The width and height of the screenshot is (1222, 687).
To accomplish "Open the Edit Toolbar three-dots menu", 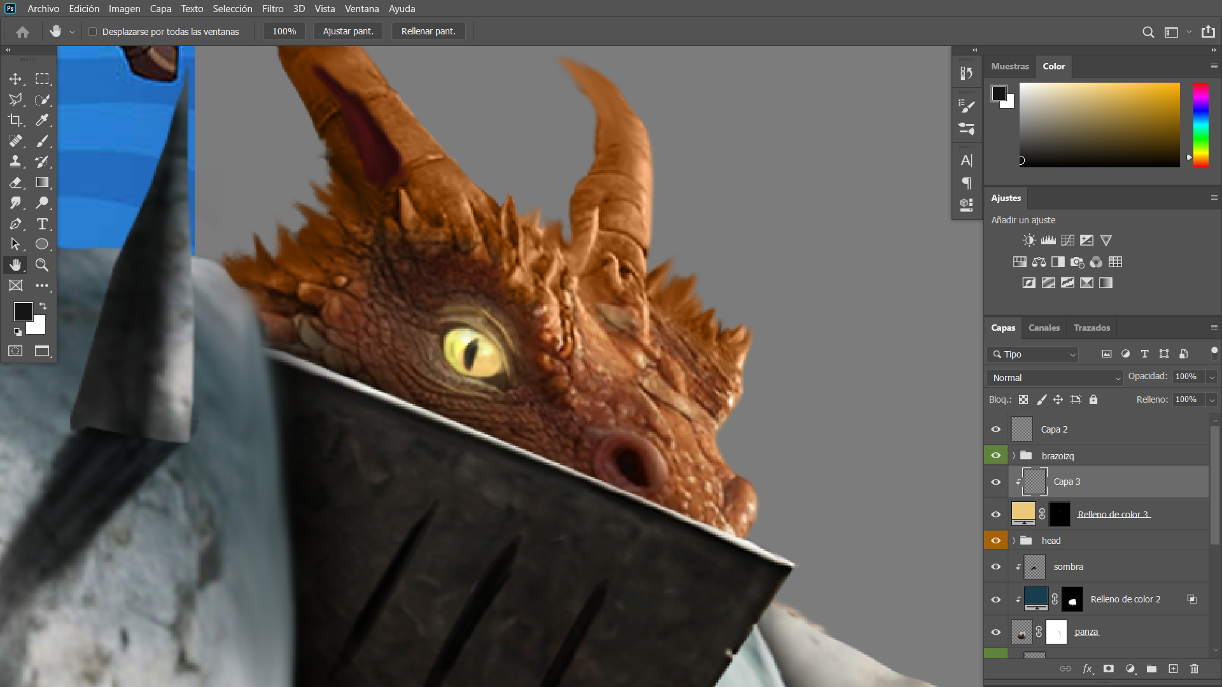I will click(x=42, y=286).
